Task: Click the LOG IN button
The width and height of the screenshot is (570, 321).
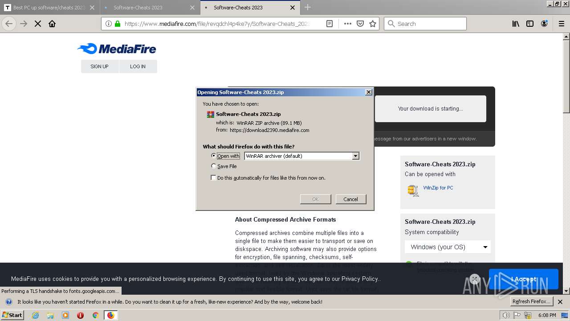Action: [x=138, y=66]
